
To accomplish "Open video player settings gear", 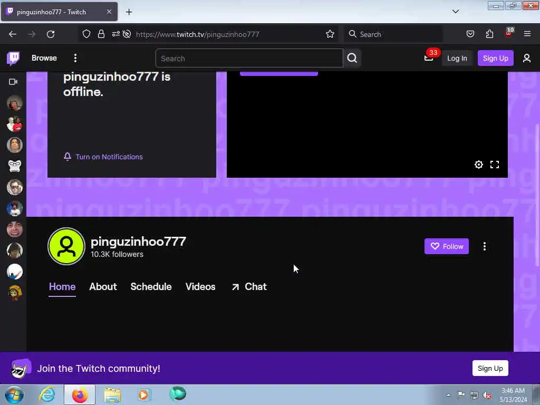I will point(479,165).
